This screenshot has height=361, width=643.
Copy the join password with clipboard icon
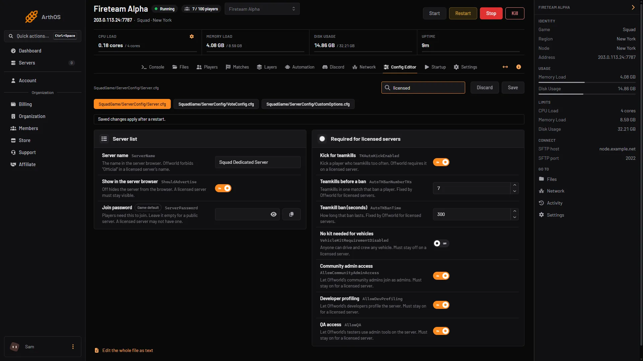(291, 214)
